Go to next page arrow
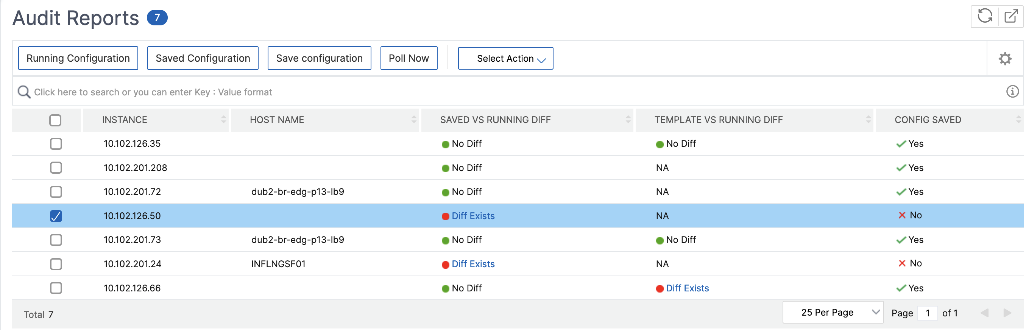 click(x=1007, y=313)
